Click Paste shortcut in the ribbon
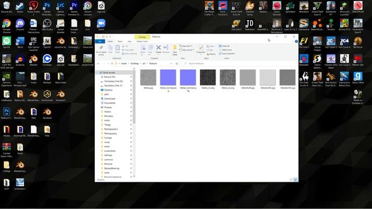Viewport: 372px width, 209px height. [130, 54]
